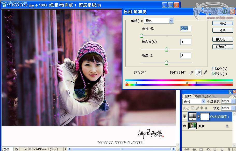The image size is (236, 151).
Task: Open the 填充 fill slider arrow
Action: [233, 108]
